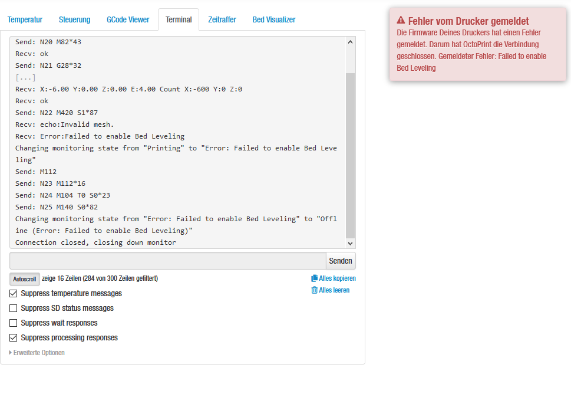571x397 pixels.
Task: Click the warning triangle in the error notification
Action: [401, 20]
